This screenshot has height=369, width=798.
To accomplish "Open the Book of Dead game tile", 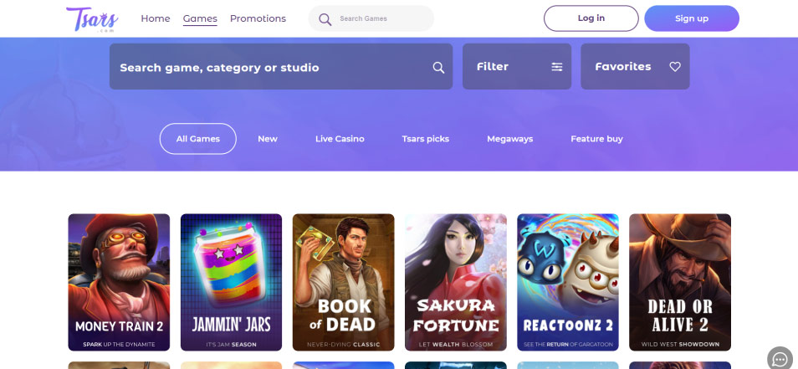I will point(344,283).
